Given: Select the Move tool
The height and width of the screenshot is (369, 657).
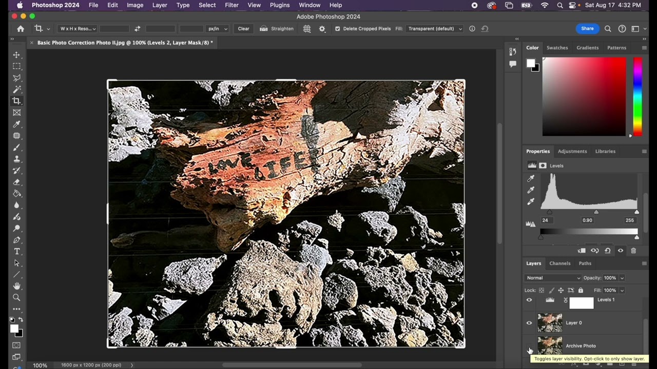Looking at the screenshot, I should coord(17,55).
